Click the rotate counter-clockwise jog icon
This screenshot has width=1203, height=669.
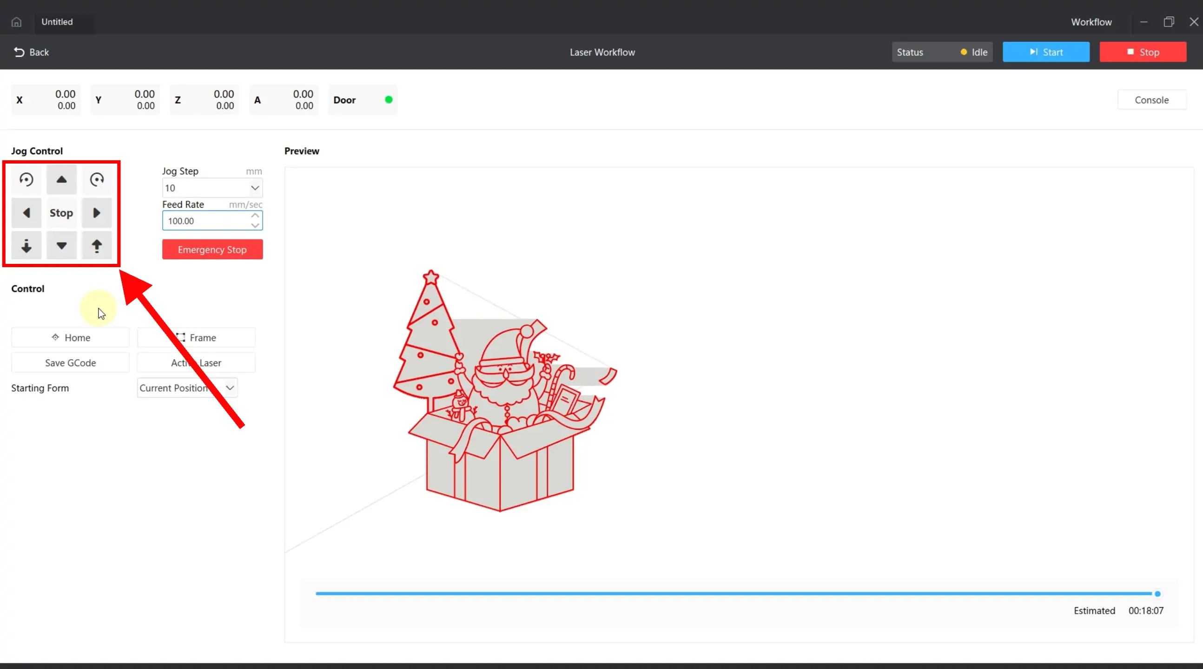(26, 180)
